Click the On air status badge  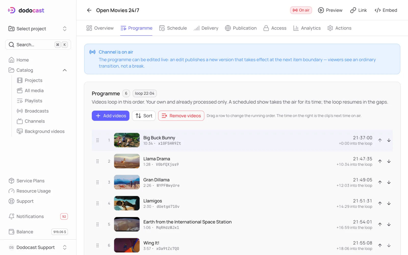[301, 10]
